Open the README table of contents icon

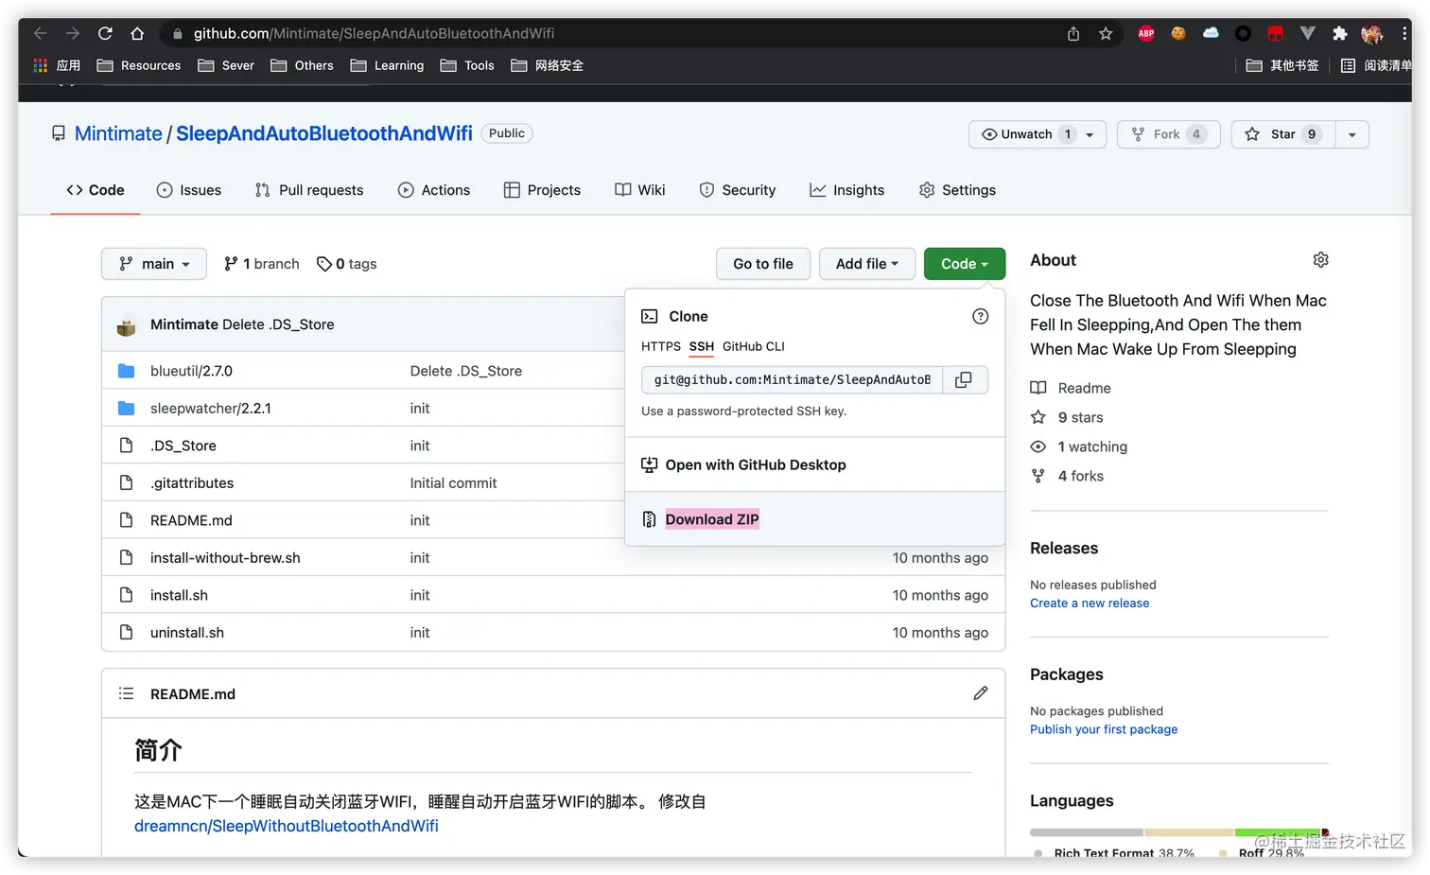126,693
